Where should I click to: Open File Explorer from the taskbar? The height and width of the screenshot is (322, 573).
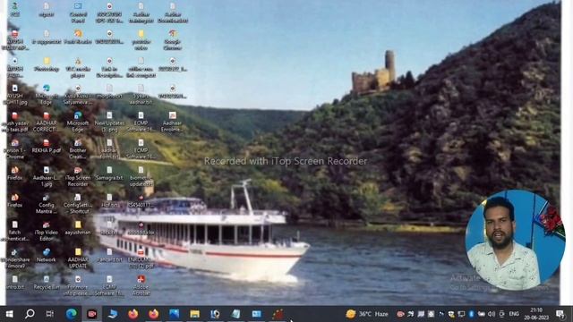coord(195,314)
